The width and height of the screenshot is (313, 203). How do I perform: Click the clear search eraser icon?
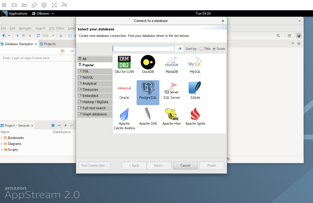coord(180,49)
